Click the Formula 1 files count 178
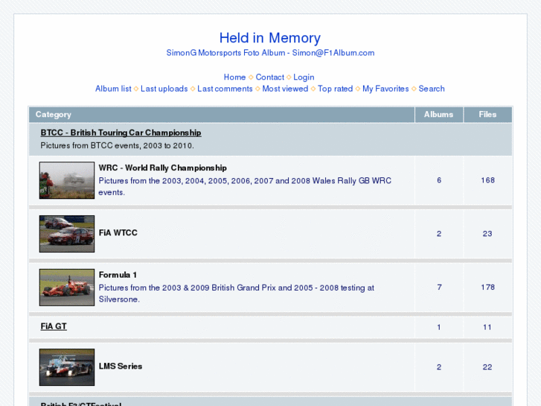 (487, 288)
